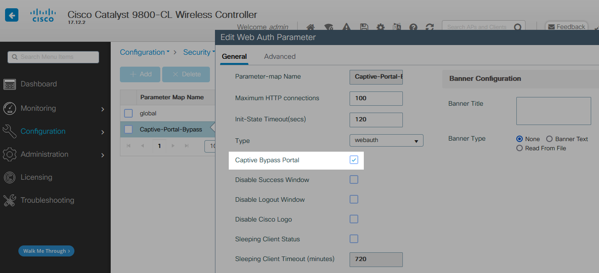
Task: Open the home dashboard icon
Action: pyautogui.click(x=311, y=28)
